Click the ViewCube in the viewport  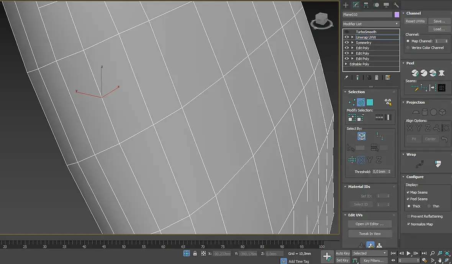click(x=322, y=21)
